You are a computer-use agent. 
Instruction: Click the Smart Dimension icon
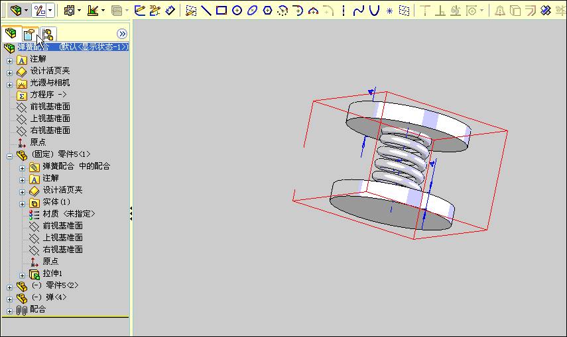[x=170, y=10]
